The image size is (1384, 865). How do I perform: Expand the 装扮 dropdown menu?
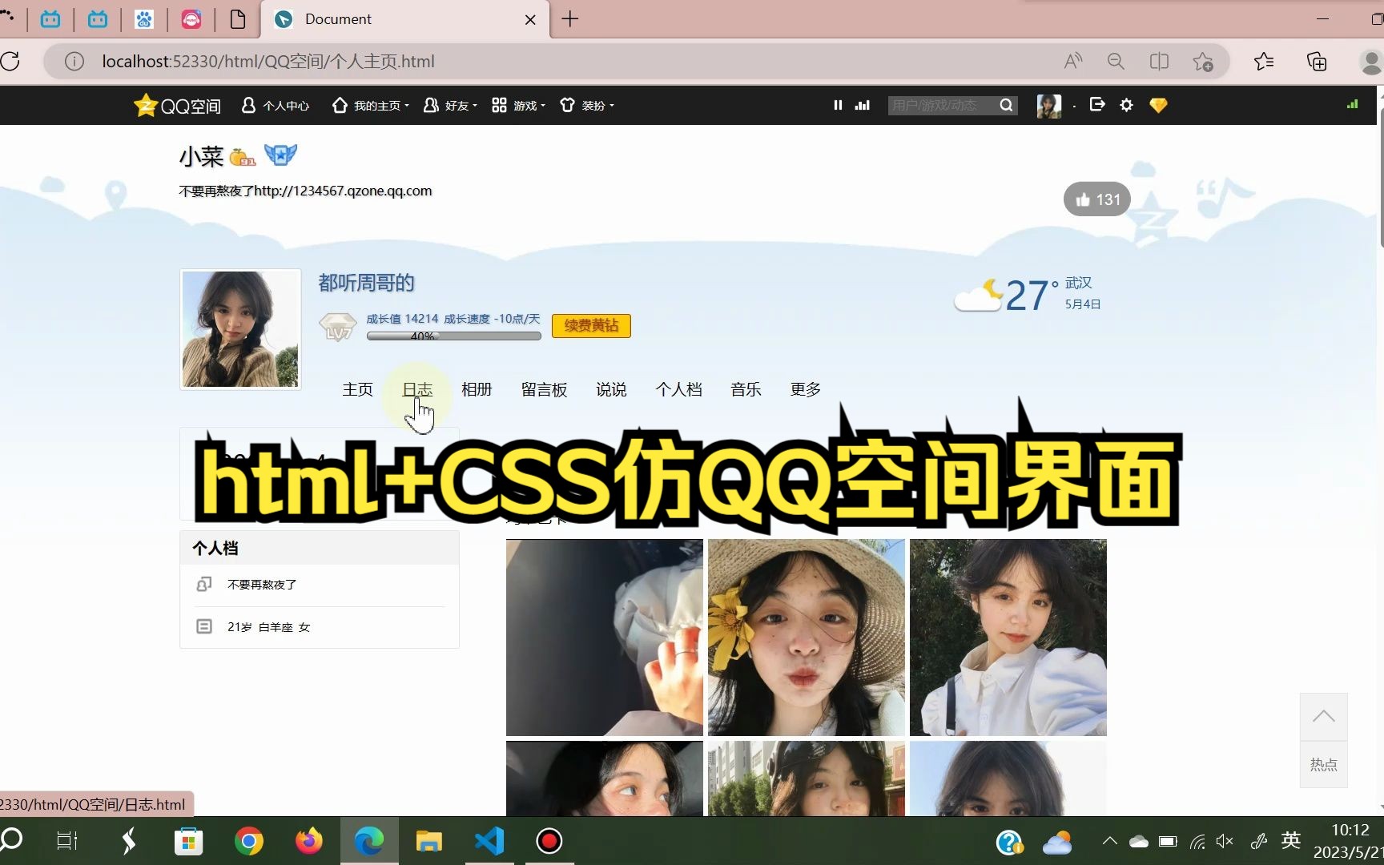587,105
